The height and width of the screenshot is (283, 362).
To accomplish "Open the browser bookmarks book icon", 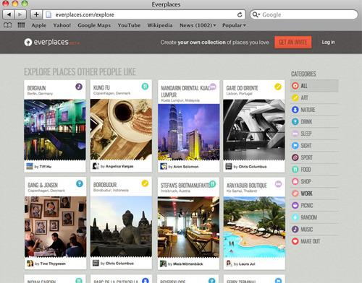I will click(x=8, y=25).
